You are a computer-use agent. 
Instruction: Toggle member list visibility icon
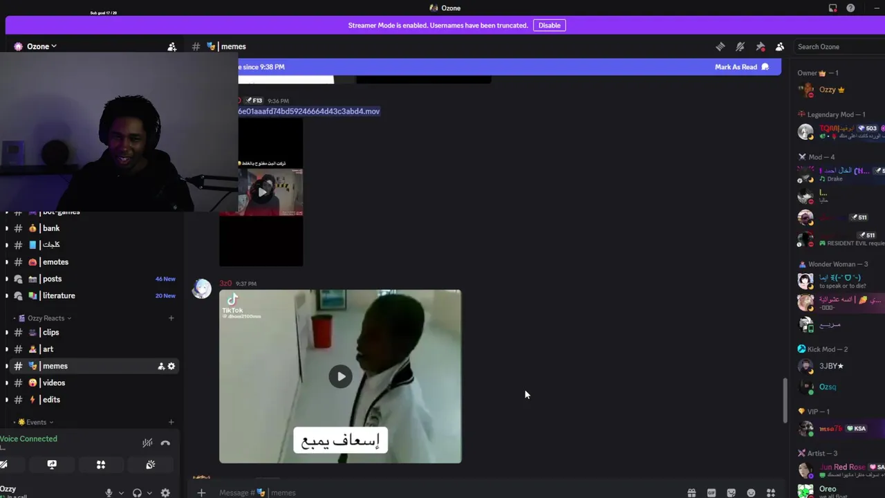click(x=780, y=46)
